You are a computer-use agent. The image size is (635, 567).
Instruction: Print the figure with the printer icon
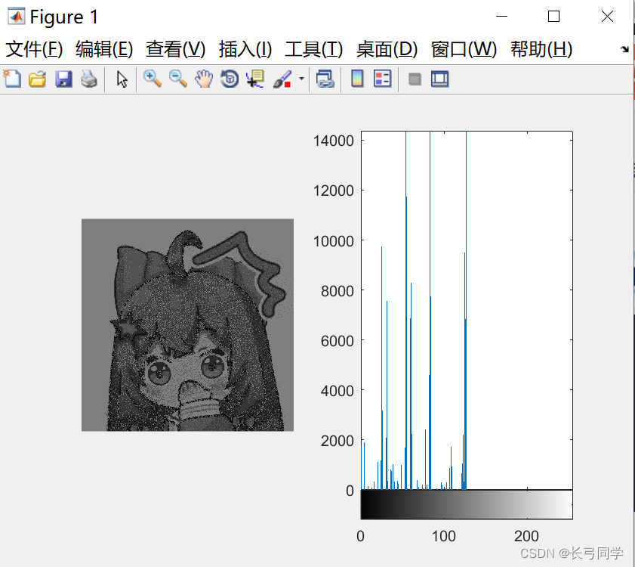point(89,79)
